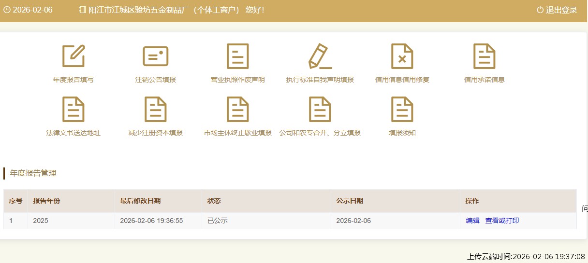Open the 年度报告填写 pencil icon
The width and height of the screenshot is (588, 263).
tap(73, 56)
